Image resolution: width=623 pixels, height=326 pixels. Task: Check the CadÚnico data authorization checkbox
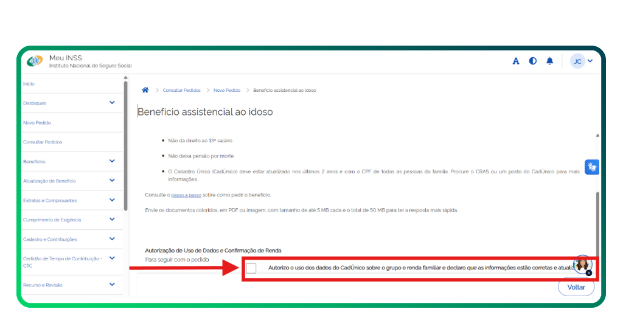point(251,268)
